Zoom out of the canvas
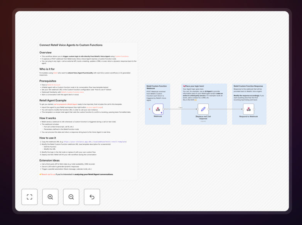Image resolution: width=302 pixels, height=225 pixels. pyautogui.click(x=71, y=197)
